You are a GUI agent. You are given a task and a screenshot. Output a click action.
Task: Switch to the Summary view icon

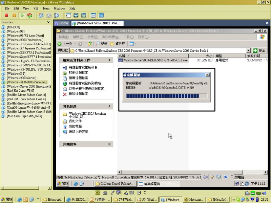(93, 15)
